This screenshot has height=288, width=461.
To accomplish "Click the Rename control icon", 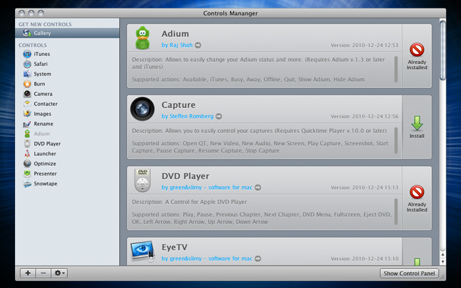I will 27,124.
